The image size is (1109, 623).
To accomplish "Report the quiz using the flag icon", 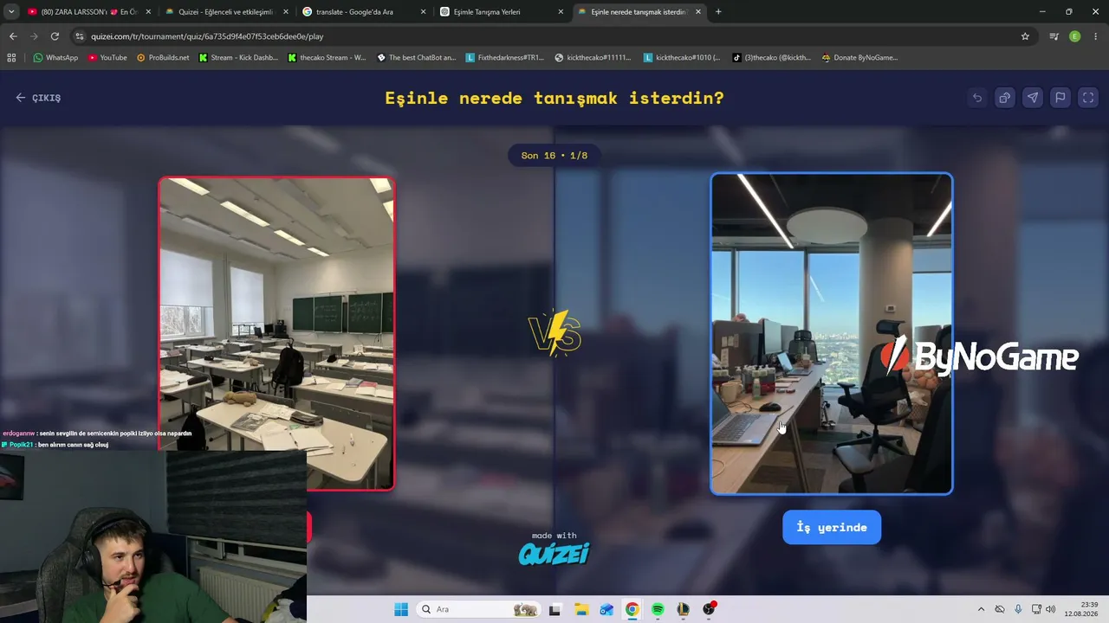I will [x=1060, y=98].
